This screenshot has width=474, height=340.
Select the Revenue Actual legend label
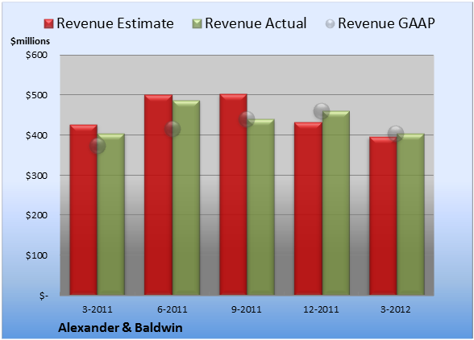[x=256, y=23]
